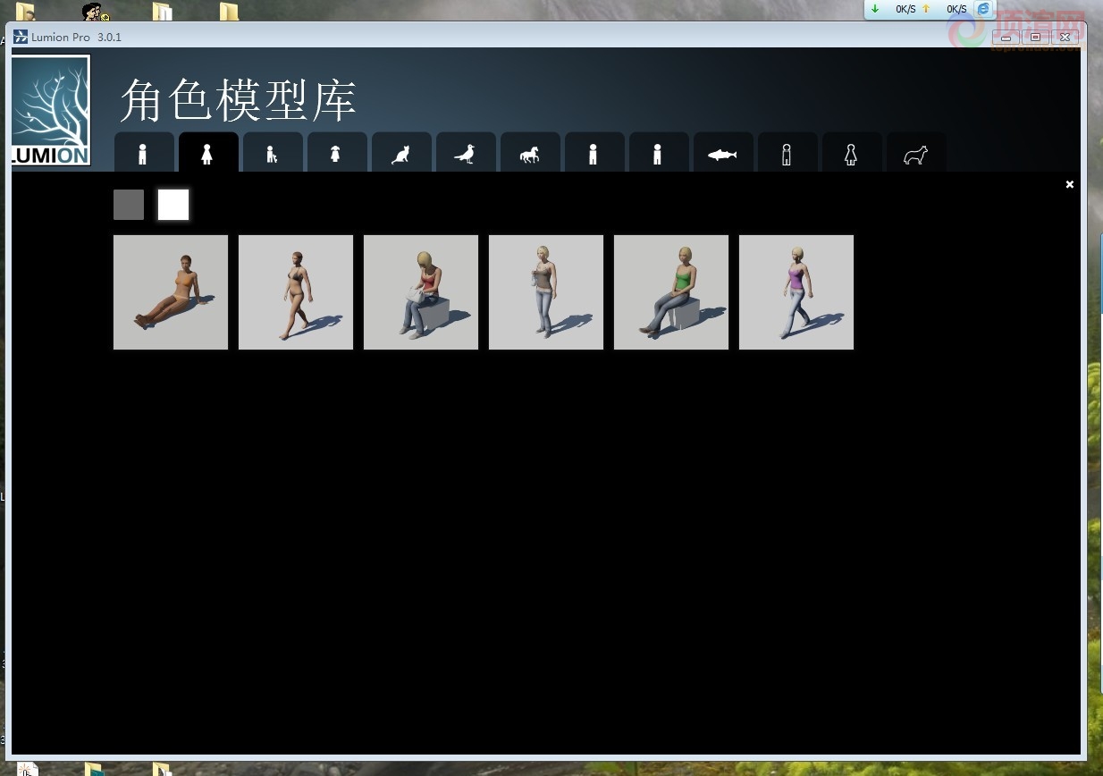Select seated woman in green top
This screenshot has width=1103, height=776.
click(x=671, y=292)
